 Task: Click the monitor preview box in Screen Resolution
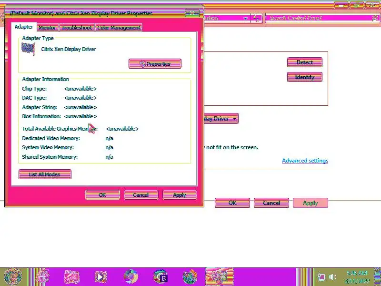click(x=266, y=79)
